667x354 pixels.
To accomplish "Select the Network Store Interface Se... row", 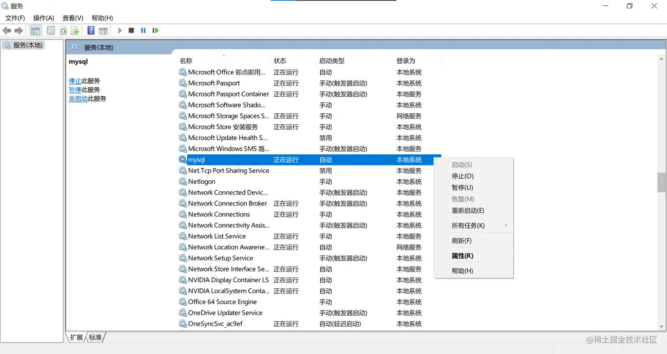I will tap(309, 269).
